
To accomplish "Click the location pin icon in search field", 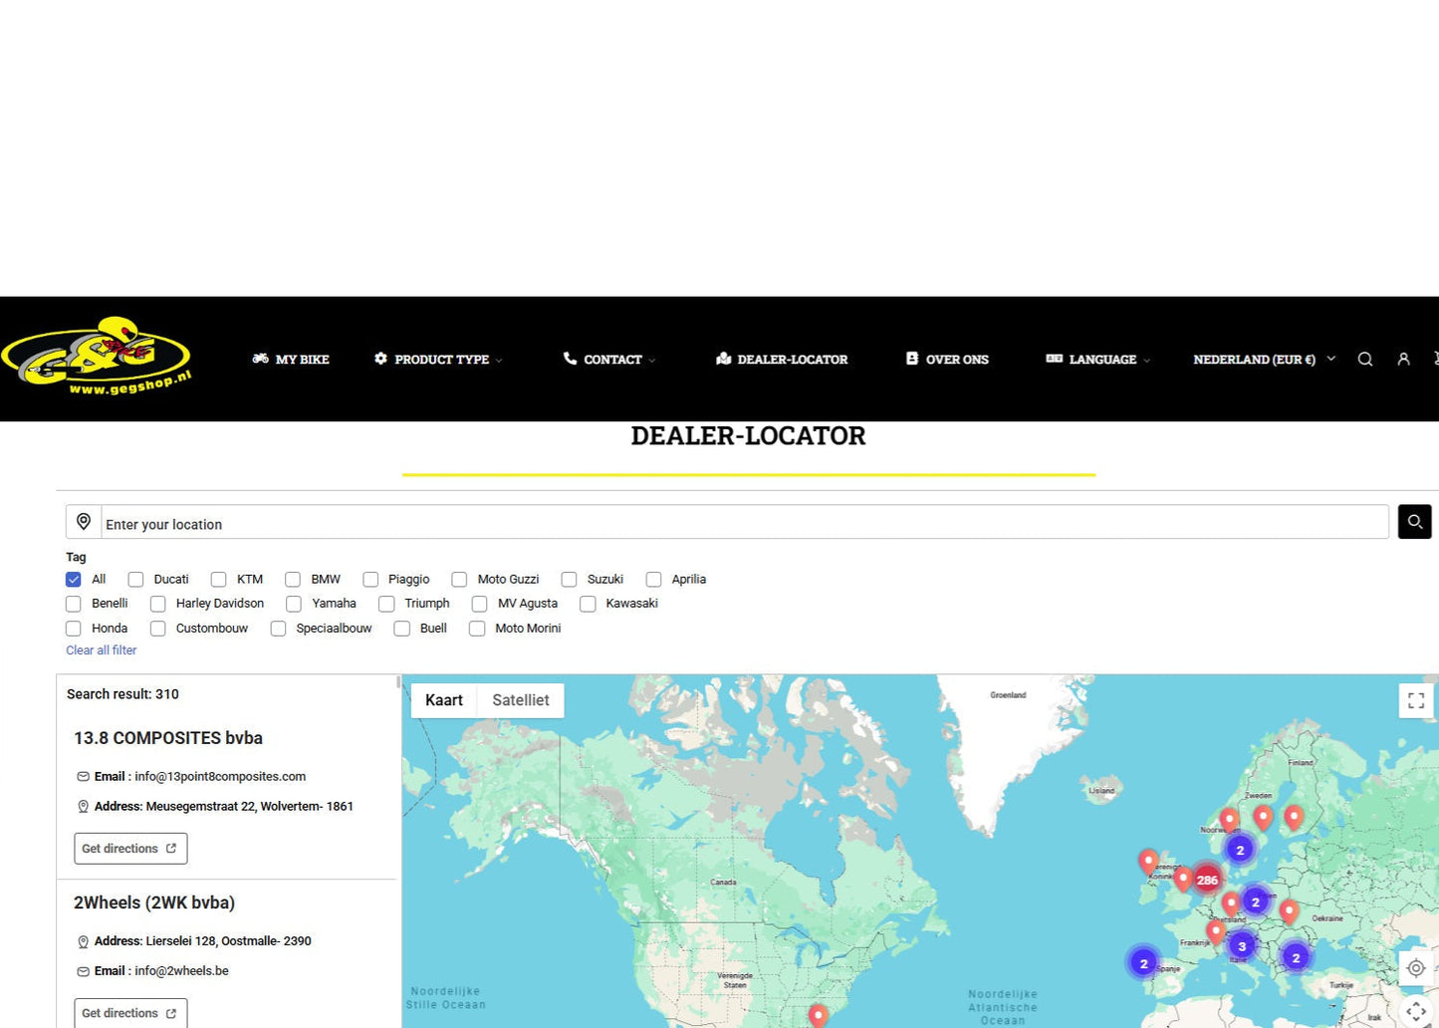I will tap(84, 522).
